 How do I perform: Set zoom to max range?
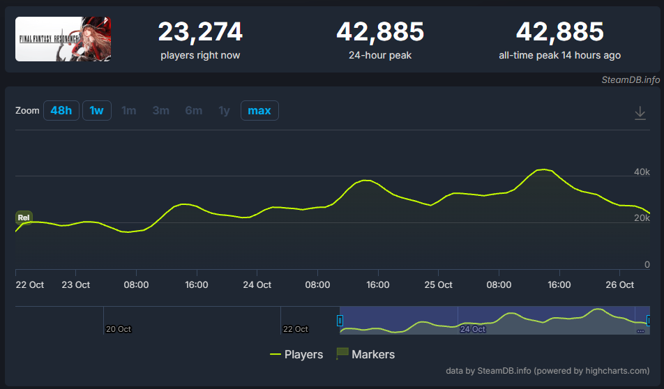pos(259,110)
